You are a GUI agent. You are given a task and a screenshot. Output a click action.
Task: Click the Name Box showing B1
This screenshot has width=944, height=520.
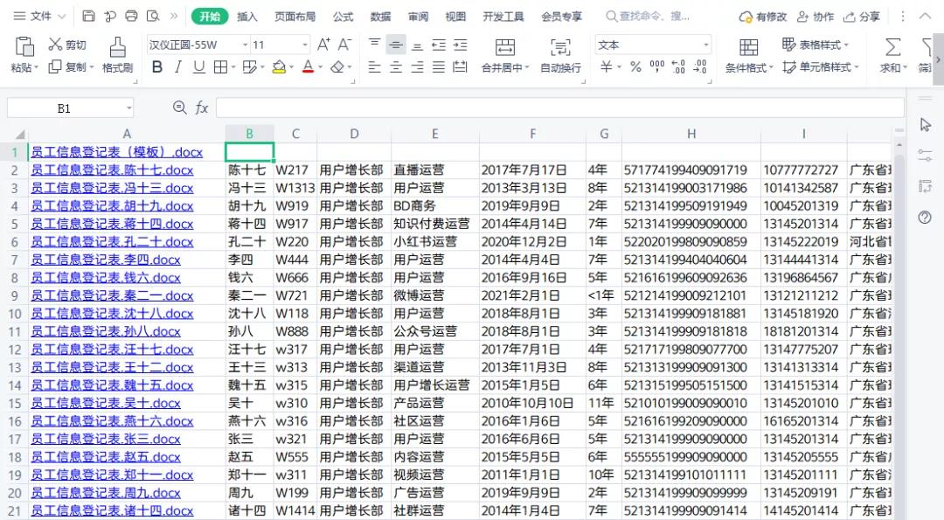[61, 107]
